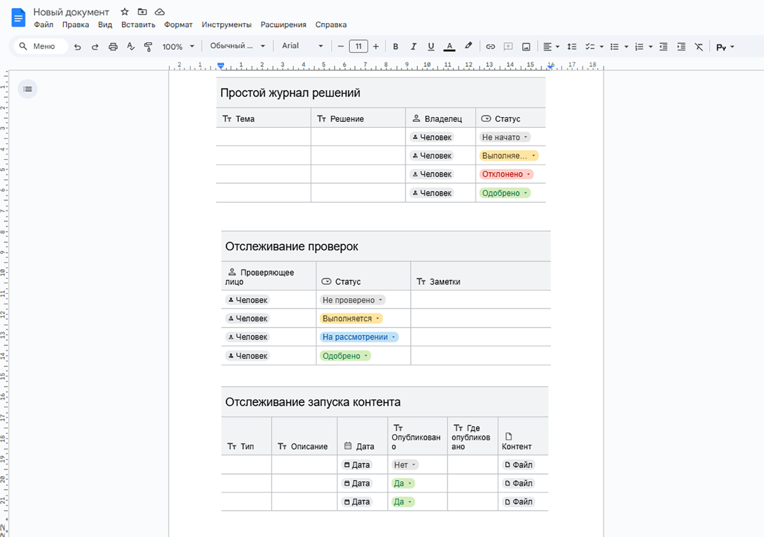Click the Undo icon

(77, 47)
